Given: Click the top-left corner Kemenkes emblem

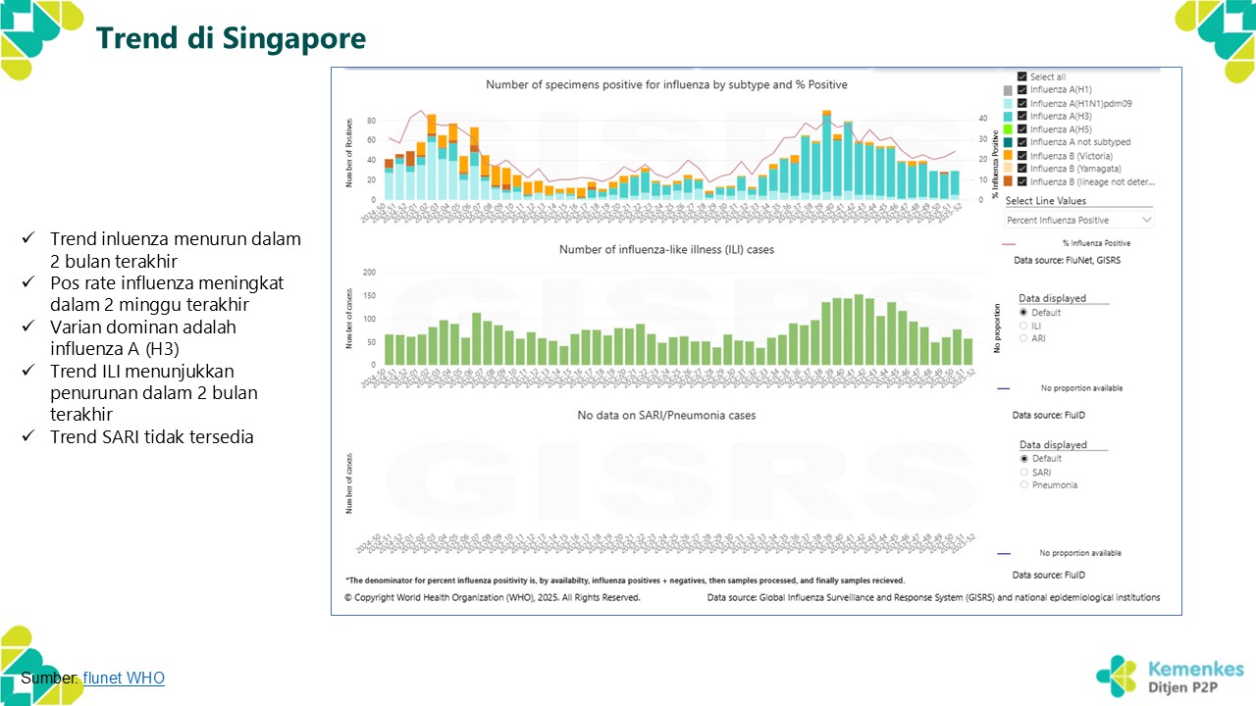Looking at the screenshot, I should tap(41, 39).
